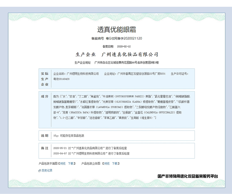The width and height of the screenshot is (232, 194).
Task: Select the license number 粤妆20160428
Action: coord(61,79)
